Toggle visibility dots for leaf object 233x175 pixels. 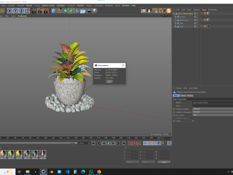pyautogui.click(x=197, y=23)
